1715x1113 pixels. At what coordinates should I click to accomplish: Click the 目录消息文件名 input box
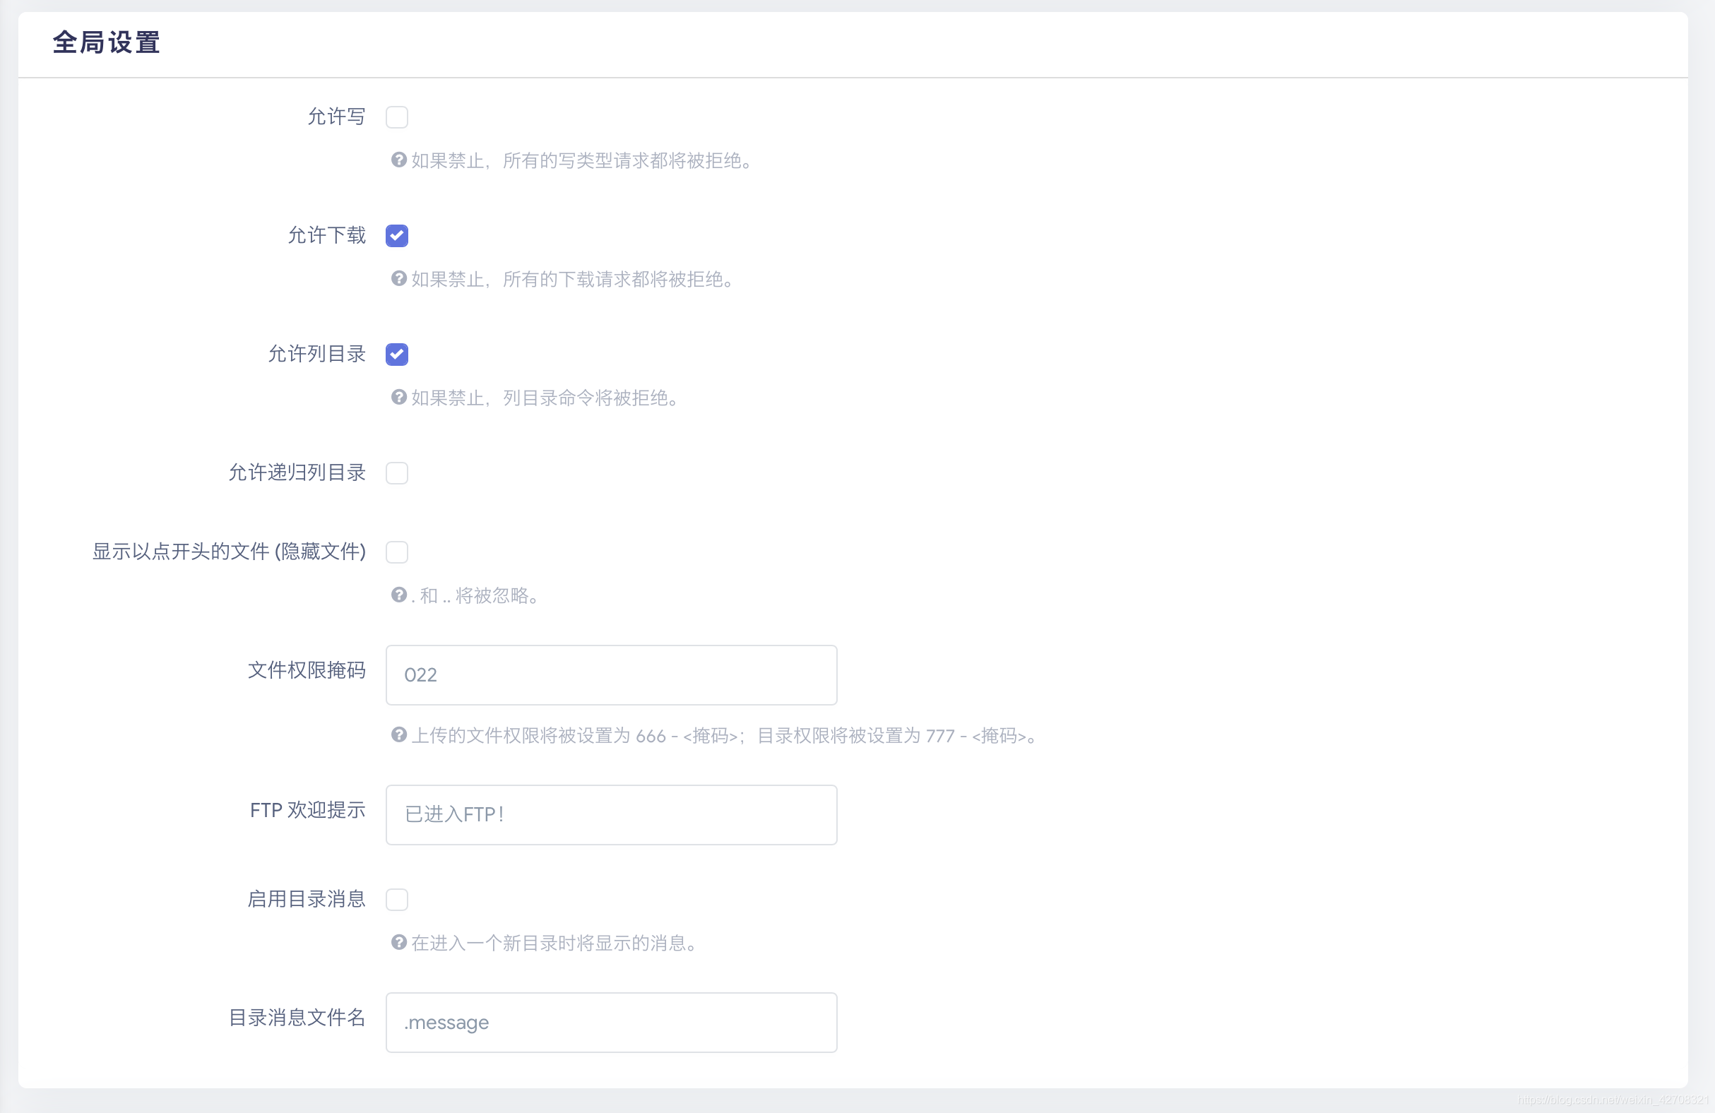(611, 1023)
